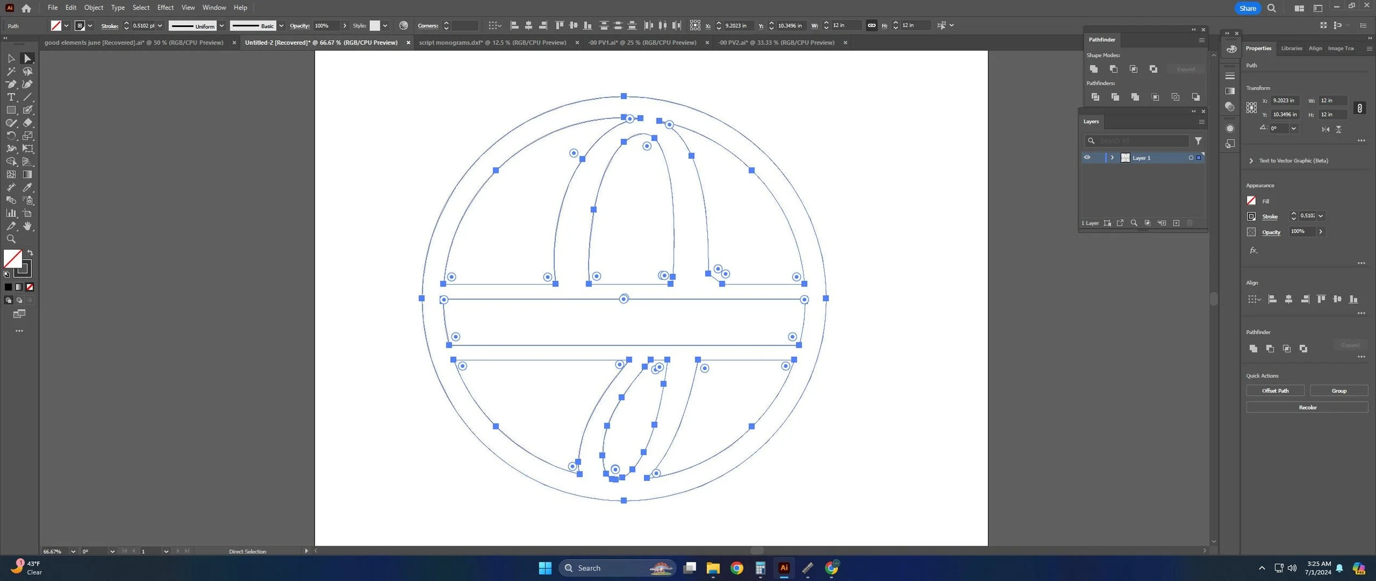Click the Share button
This screenshot has height=581, width=1376.
[x=1247, y=8]
